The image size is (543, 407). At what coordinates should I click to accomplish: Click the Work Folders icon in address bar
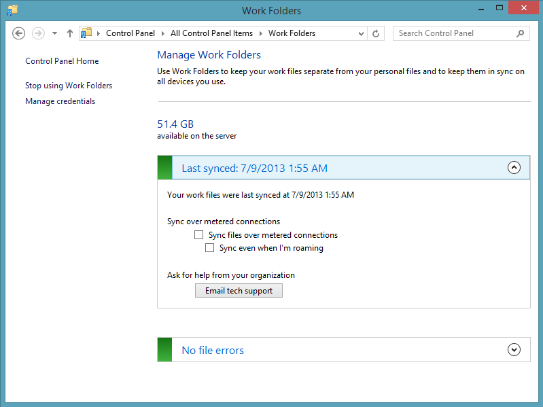(86, 33)
